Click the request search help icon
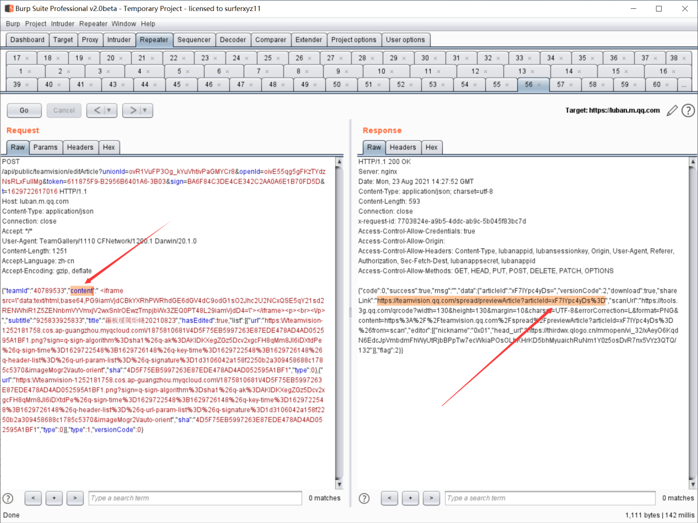 (8, 498)
